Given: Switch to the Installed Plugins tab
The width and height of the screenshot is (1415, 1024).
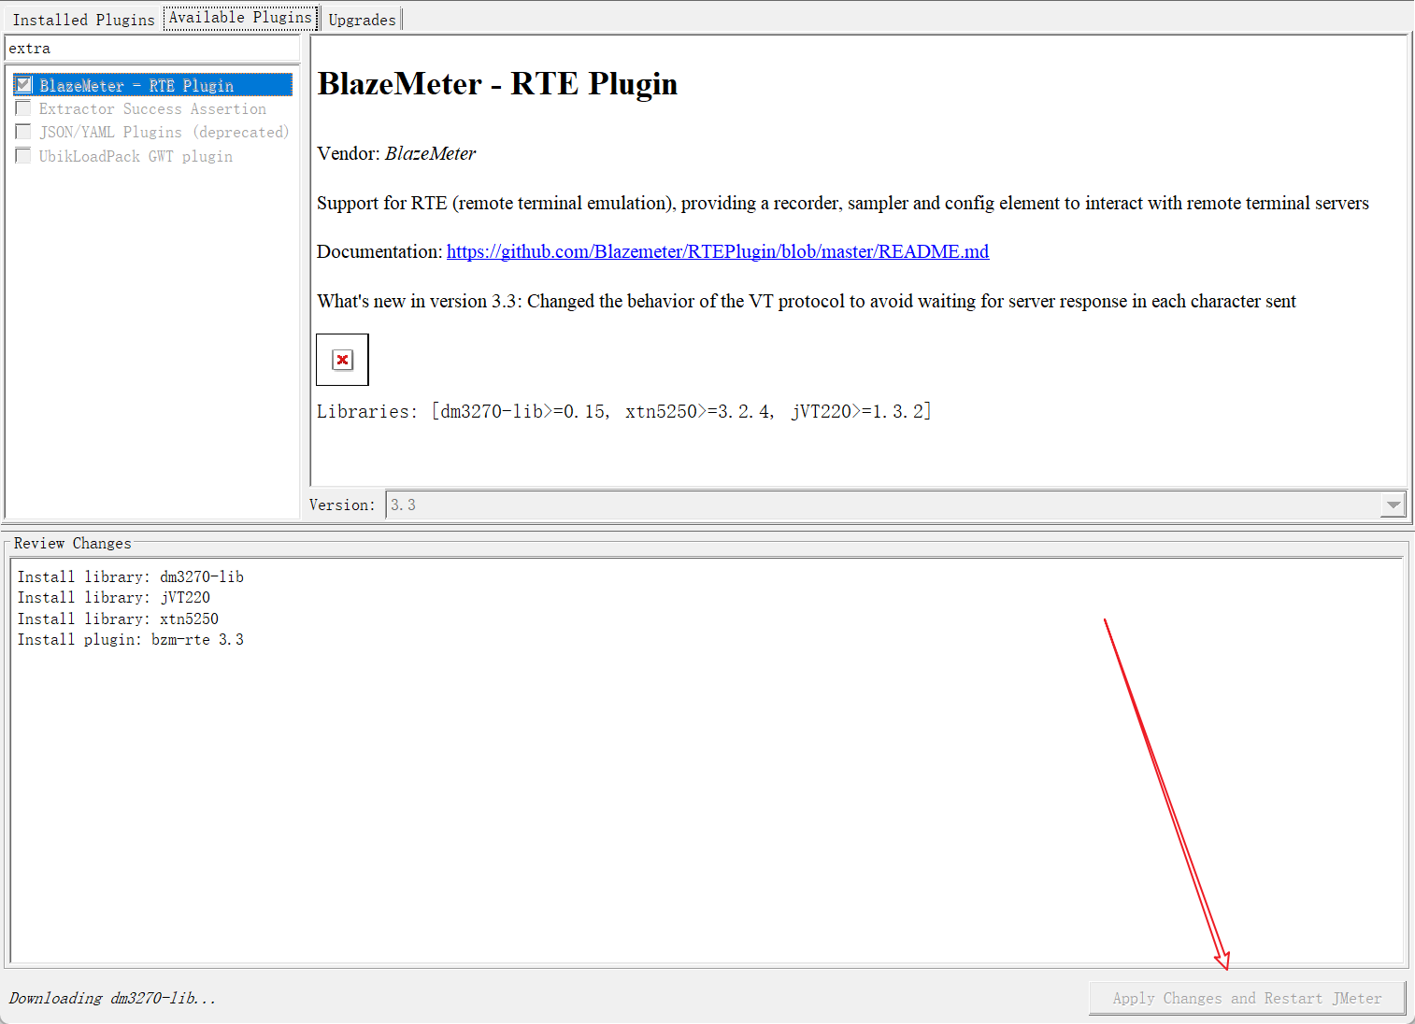Looking at the screenshot, I should (x=83, y=20).
